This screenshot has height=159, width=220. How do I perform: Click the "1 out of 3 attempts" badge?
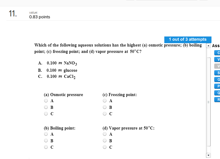187,40
